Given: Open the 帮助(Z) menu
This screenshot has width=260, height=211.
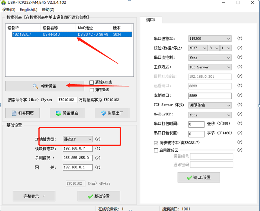Looking at the screenshot, I should pyautogui.click(x=48, y=10).
